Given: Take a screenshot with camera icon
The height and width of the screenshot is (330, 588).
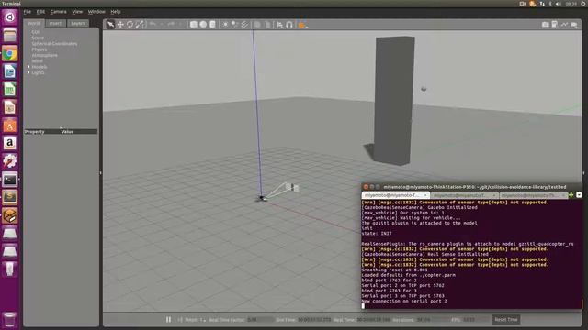Looking at the screenshot, I should click(x=545, y=25).
